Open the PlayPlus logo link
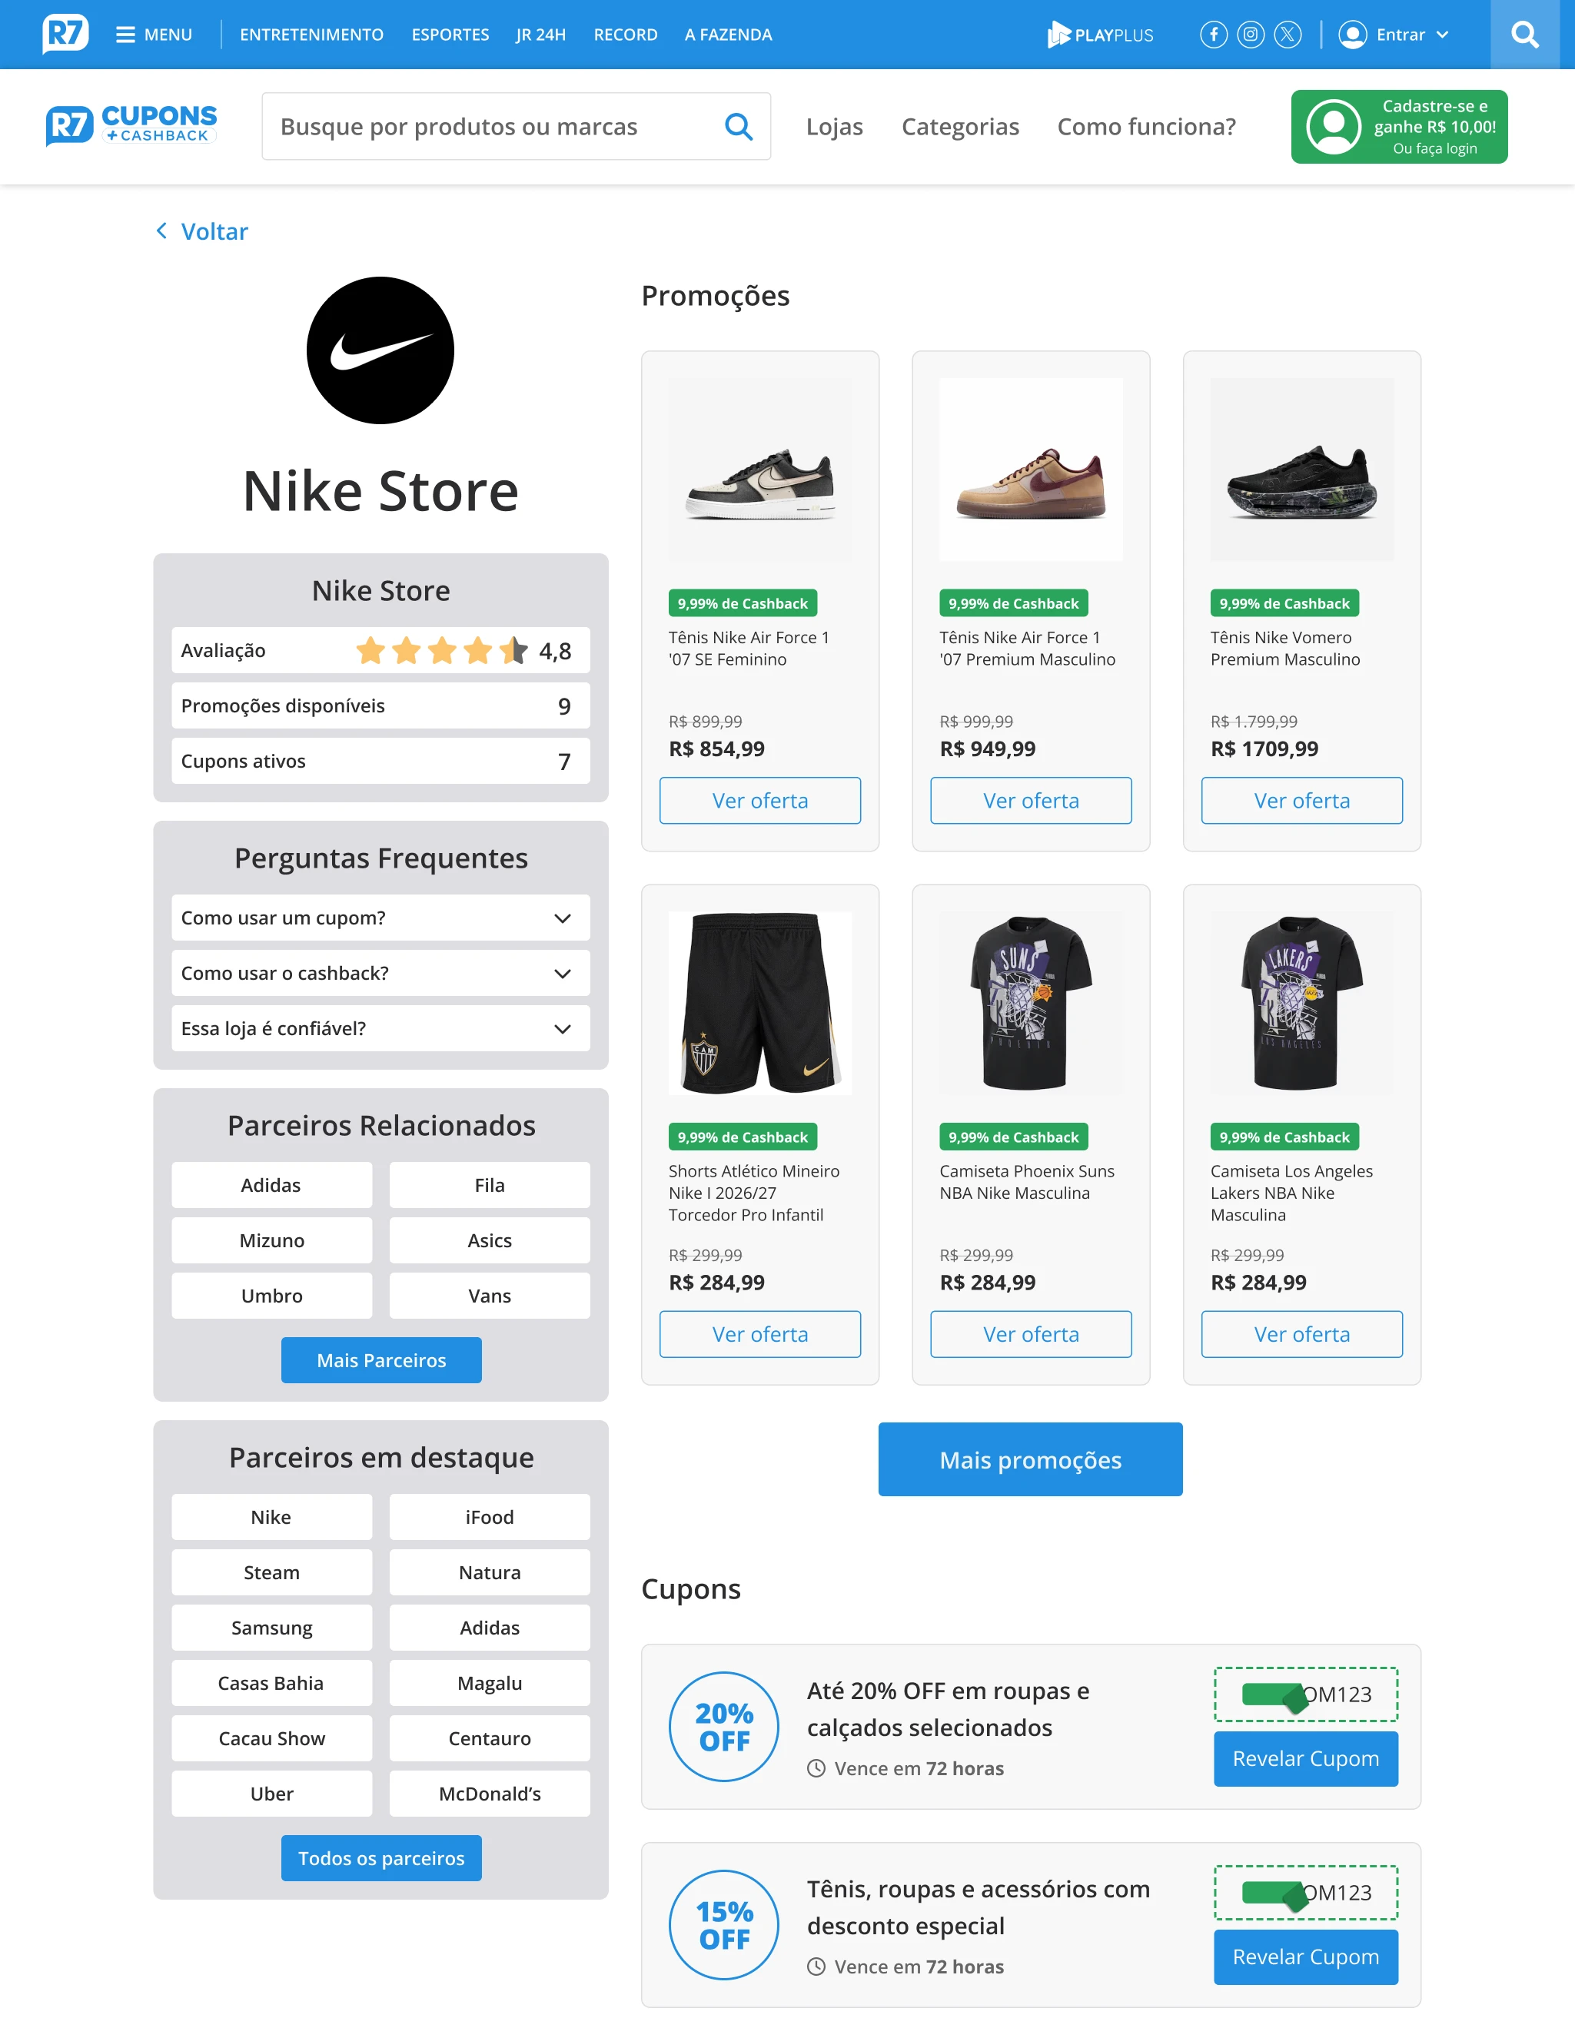 point(1101,35)
